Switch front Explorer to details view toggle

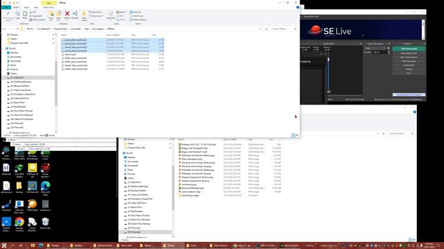tap(293, 136)
